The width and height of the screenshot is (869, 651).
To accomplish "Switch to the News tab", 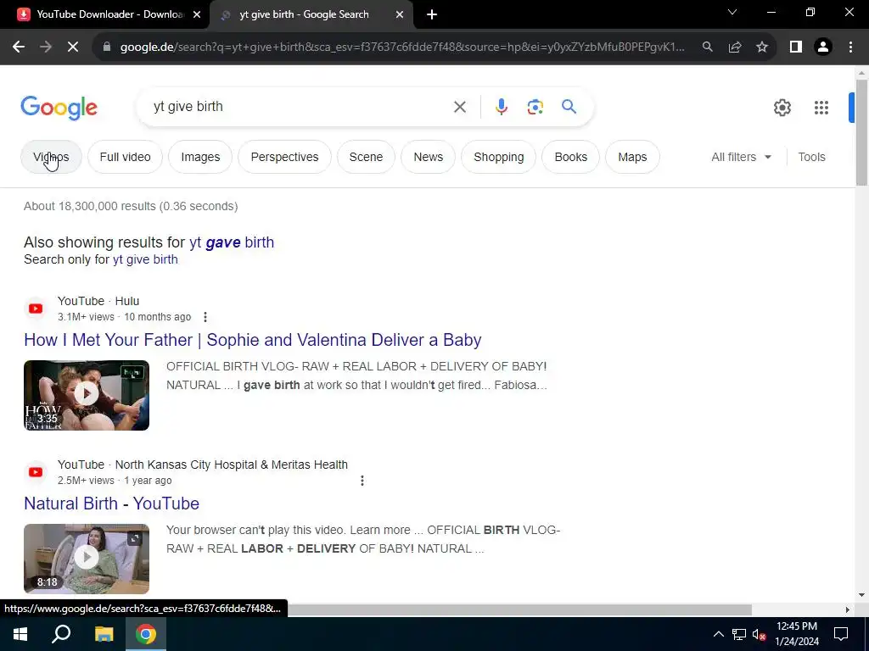I will click(x=429, y=157).
